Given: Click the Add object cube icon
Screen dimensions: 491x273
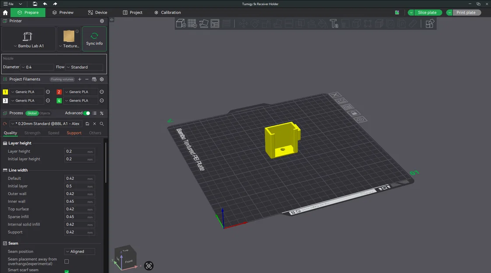Looking at the screenshot, I should [181, 24].
